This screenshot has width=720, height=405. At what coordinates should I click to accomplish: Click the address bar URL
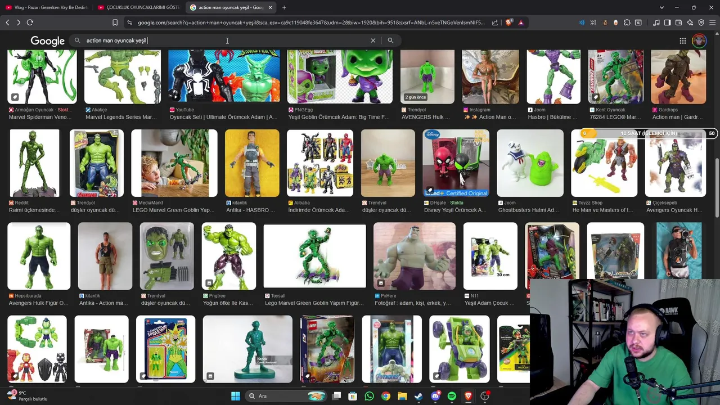[x=311, y=22]
